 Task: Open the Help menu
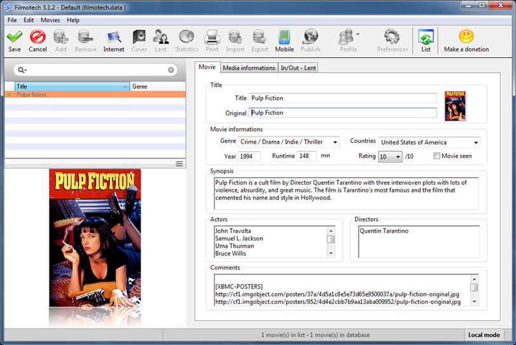coord(73,20)
